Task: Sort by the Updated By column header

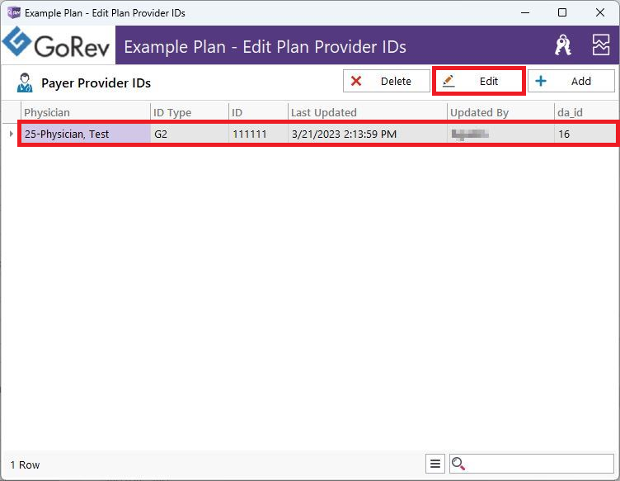Action: (x=500, y=113)
